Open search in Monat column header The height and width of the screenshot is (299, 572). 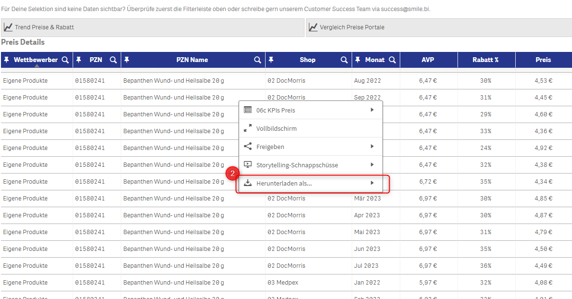pyautogui.click(x=392, y=60)
